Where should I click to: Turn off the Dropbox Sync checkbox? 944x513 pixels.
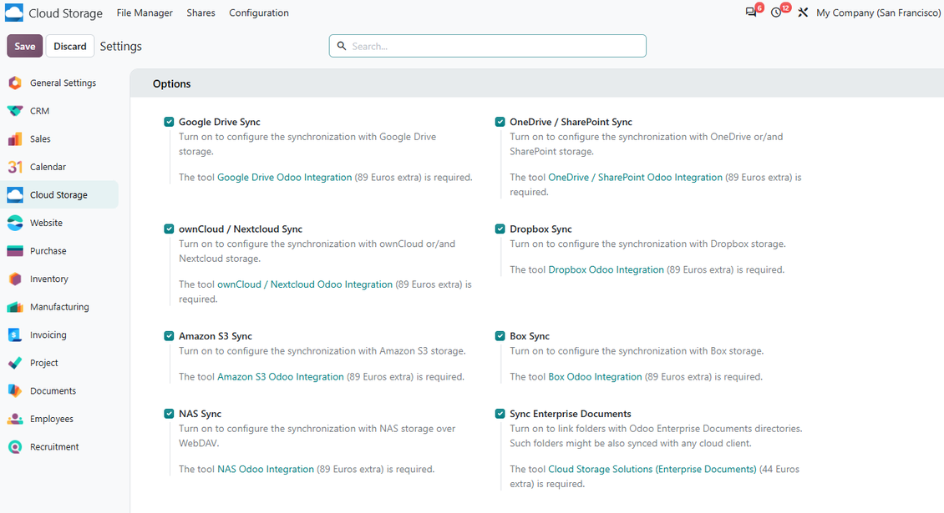coord(500,229)
